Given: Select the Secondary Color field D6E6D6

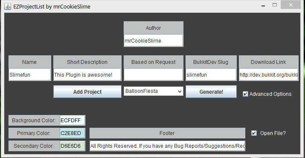Looking at the screenshot, I should click(x=73, y=146).
